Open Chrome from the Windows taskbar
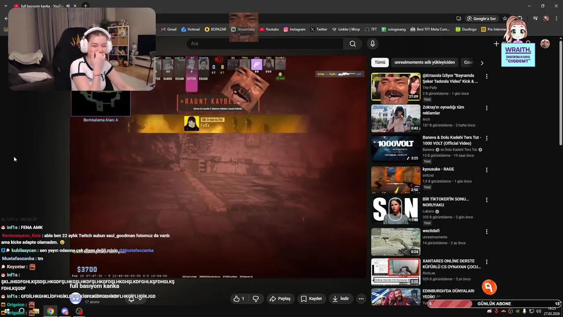 (51, 311)
